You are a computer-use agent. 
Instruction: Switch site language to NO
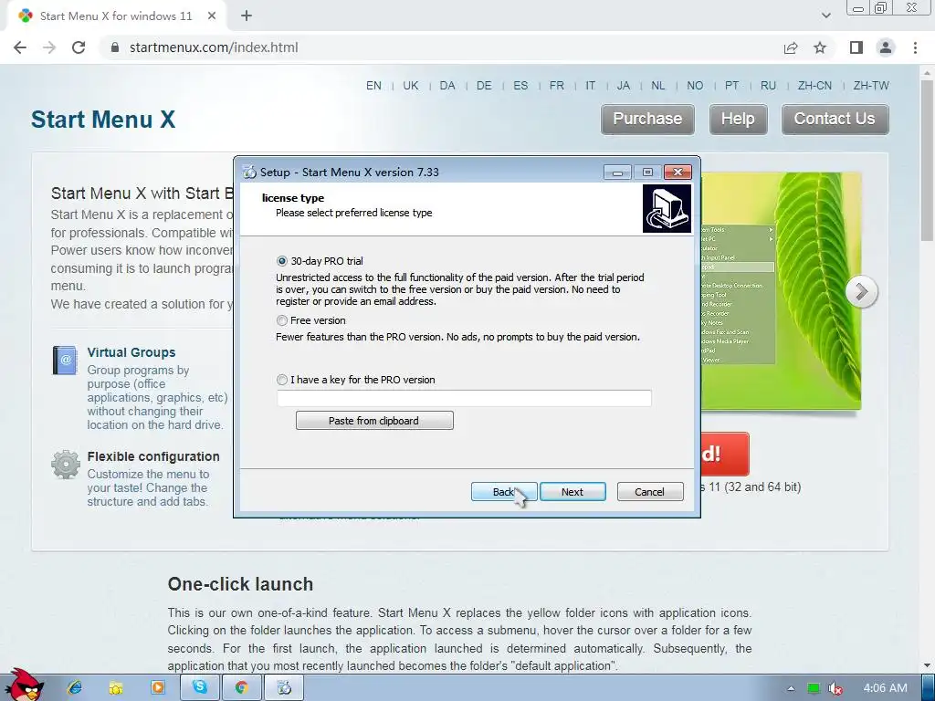pyautogui.click(x=695, y=85)
